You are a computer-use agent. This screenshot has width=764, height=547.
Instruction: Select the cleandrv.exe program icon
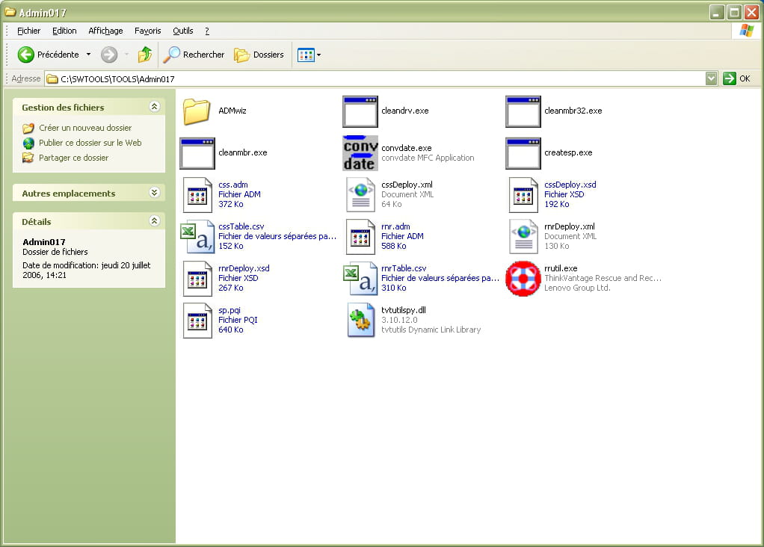point(360,111)
